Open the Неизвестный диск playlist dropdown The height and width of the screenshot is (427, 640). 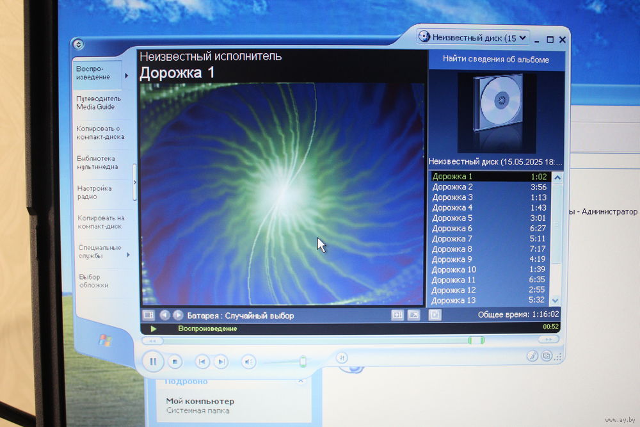pyautogui.click(x=473, y=38)
